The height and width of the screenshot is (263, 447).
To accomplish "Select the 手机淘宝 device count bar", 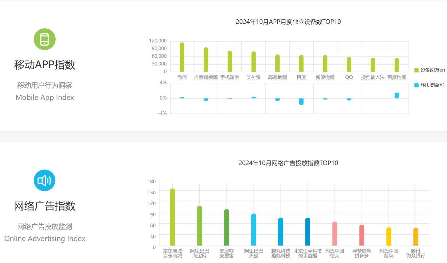I will click(230, 61).
